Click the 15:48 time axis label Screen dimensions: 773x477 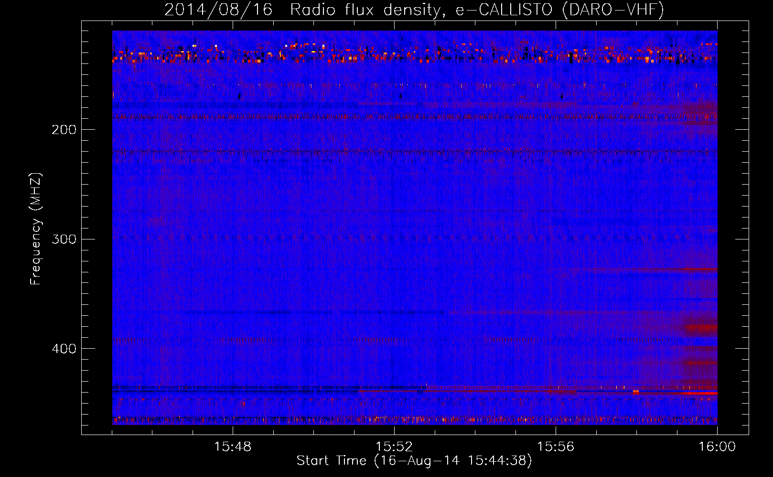pyautogui.click(x=233, y=447)
